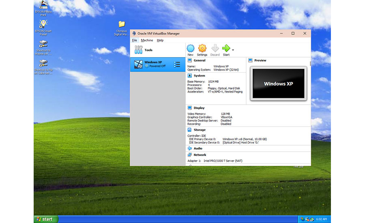Select the Windows XP virtual machine entry
The image size is (365, 223).
click(155, 64)
